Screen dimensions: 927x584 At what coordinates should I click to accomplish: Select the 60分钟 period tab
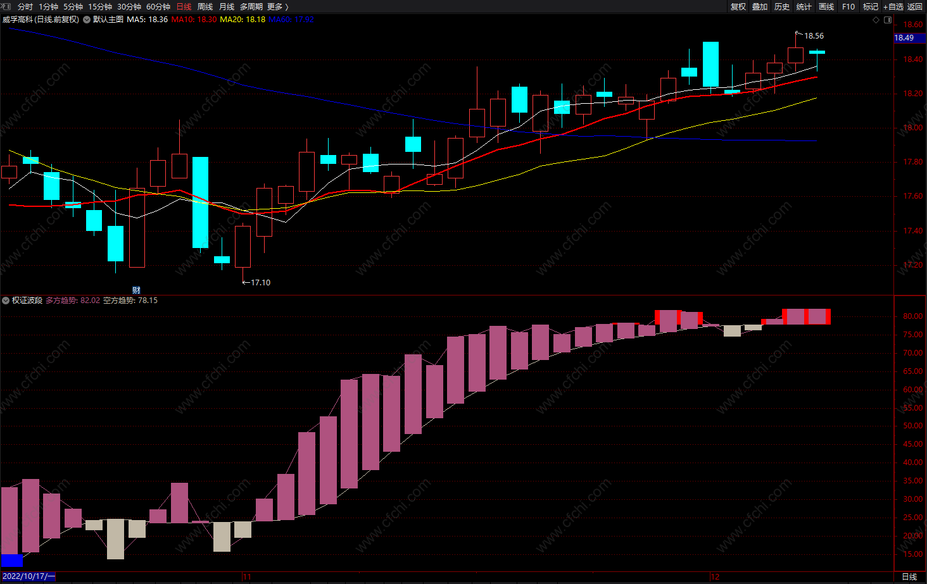[158, 6]
